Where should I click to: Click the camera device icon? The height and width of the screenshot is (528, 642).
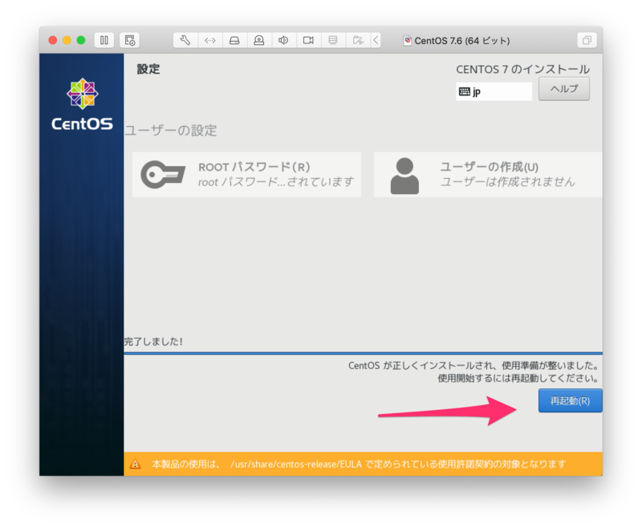tap(259, 40)
